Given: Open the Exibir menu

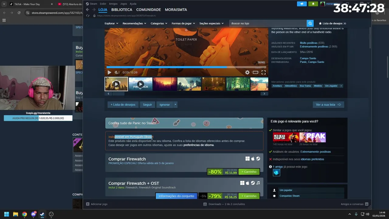Looking at the screenshot, I should point(103,4).
